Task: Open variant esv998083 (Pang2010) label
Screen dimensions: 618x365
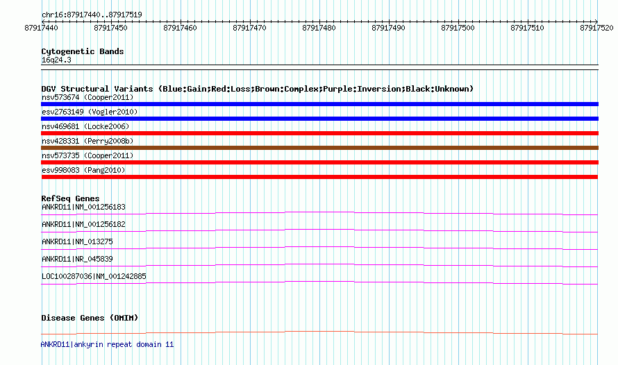Action: click(83, 170)
